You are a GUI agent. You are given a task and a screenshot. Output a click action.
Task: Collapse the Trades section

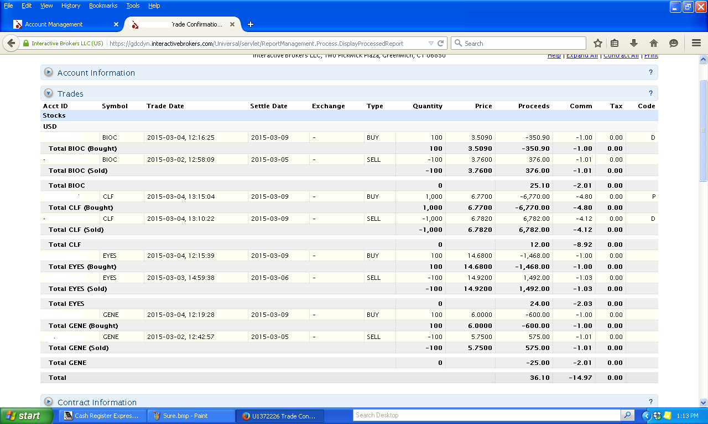click(49, 93)
